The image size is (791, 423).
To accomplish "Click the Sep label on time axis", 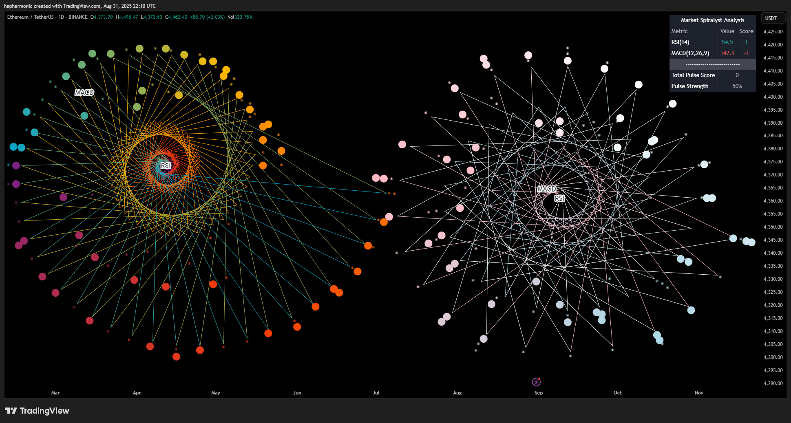I will pyautogui.click(x=539, y=393).
